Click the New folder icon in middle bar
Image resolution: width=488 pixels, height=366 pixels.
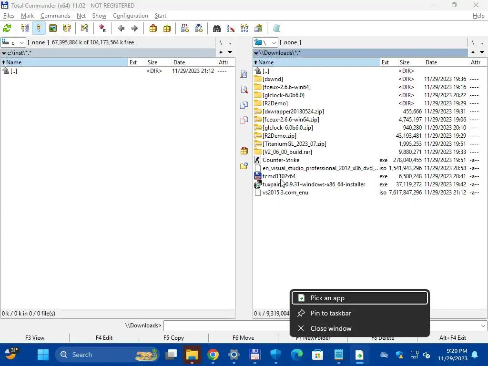[244, 166]
